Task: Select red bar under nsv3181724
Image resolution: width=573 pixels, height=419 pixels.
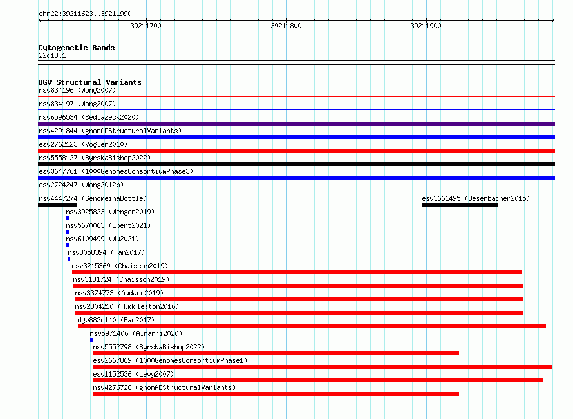Action: pyautogui.click(x=298, y=286)
